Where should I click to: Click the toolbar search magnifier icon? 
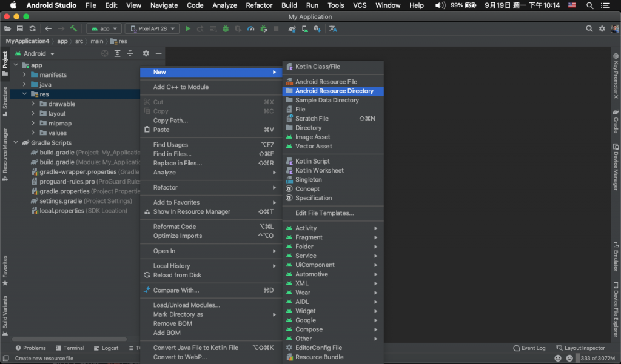click(589, 29)
